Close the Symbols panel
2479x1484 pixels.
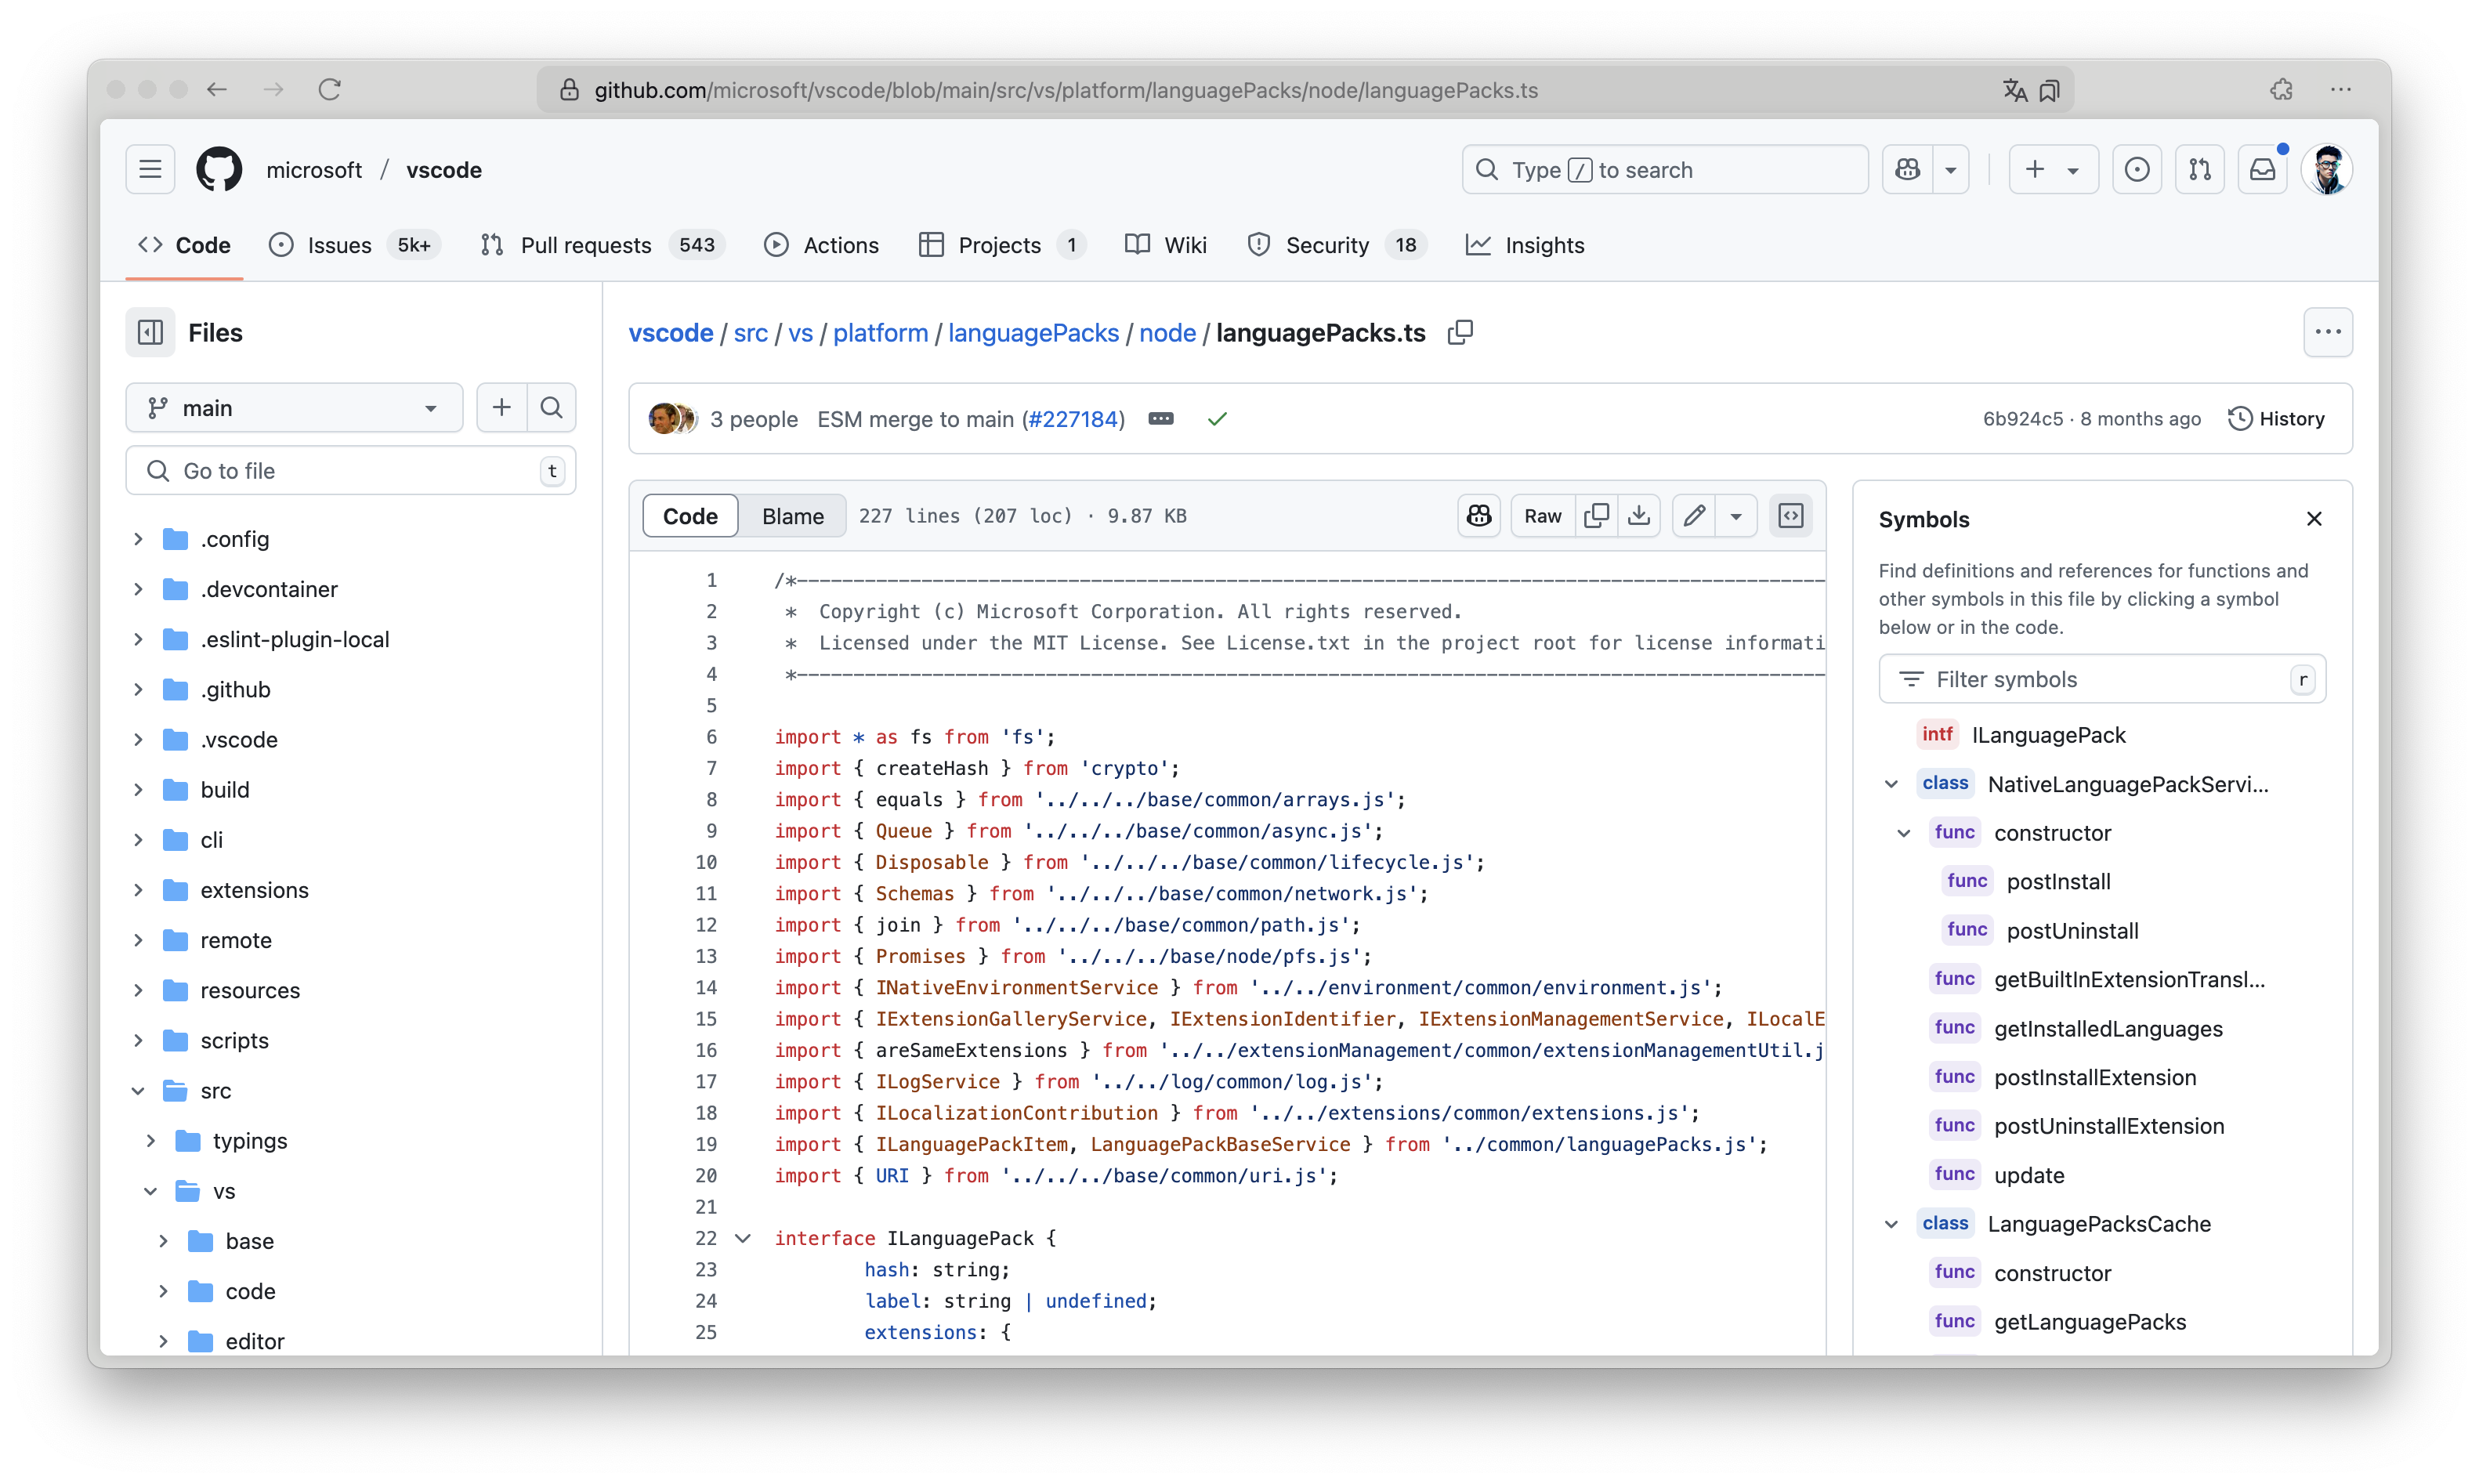coord(2313,519)
